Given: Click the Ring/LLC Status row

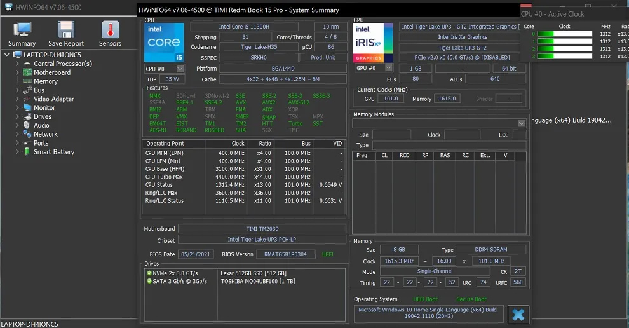Looking at the screenshot, I should pyautogui.click(x=244, y=201).
